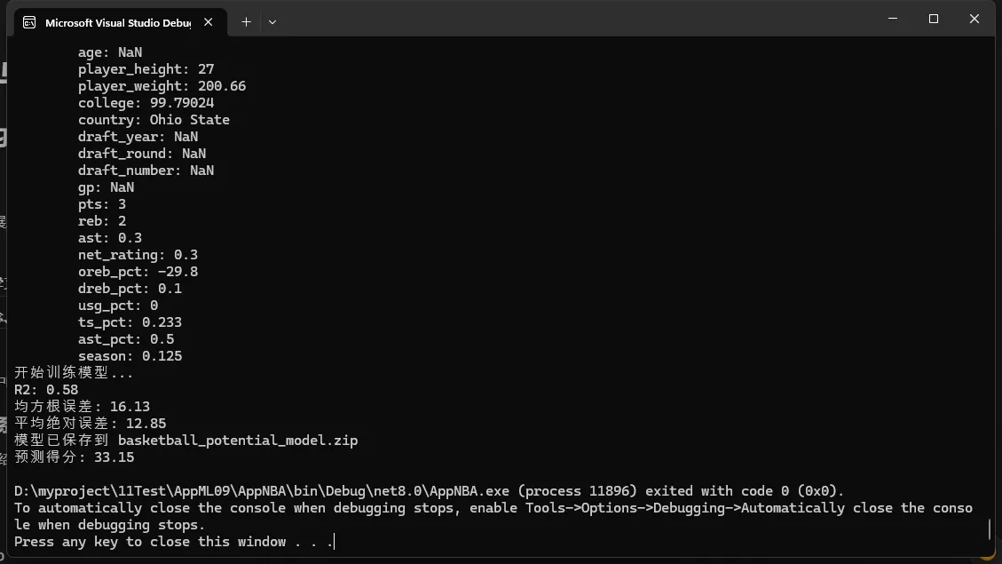This screenshot has width=1002, height=564.
Task: Click the vertical scrollbar thumb
Action: (x=990, y=529)
